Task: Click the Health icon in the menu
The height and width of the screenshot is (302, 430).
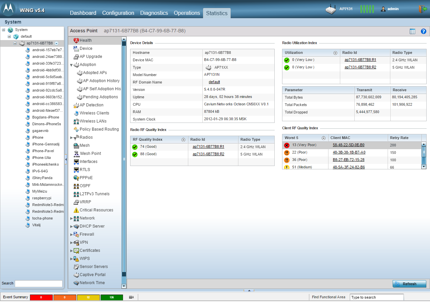Action: [x=76, y=40]
